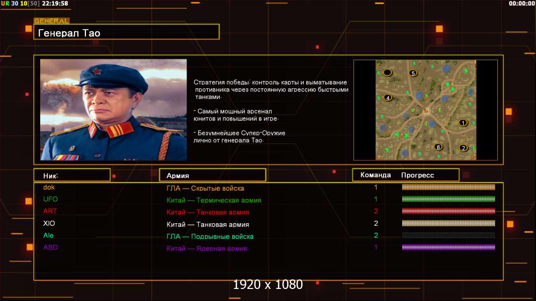The width and height of the screenshot is (536, 301).
Task: Select player nickname 'XIO'
Action: [49, 223]
